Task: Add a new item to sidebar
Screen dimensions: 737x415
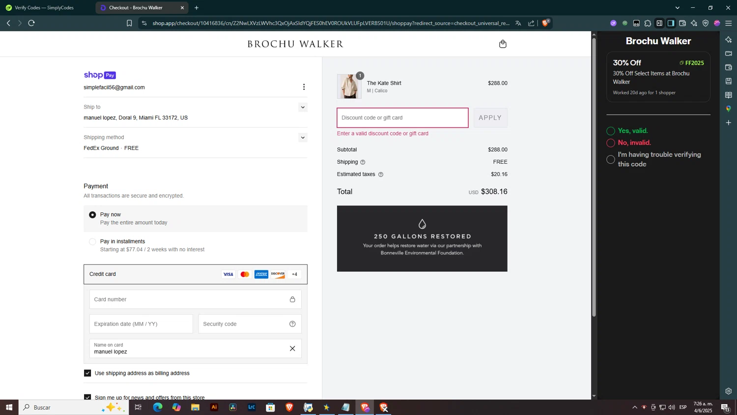Action: (x=729, y=122)
